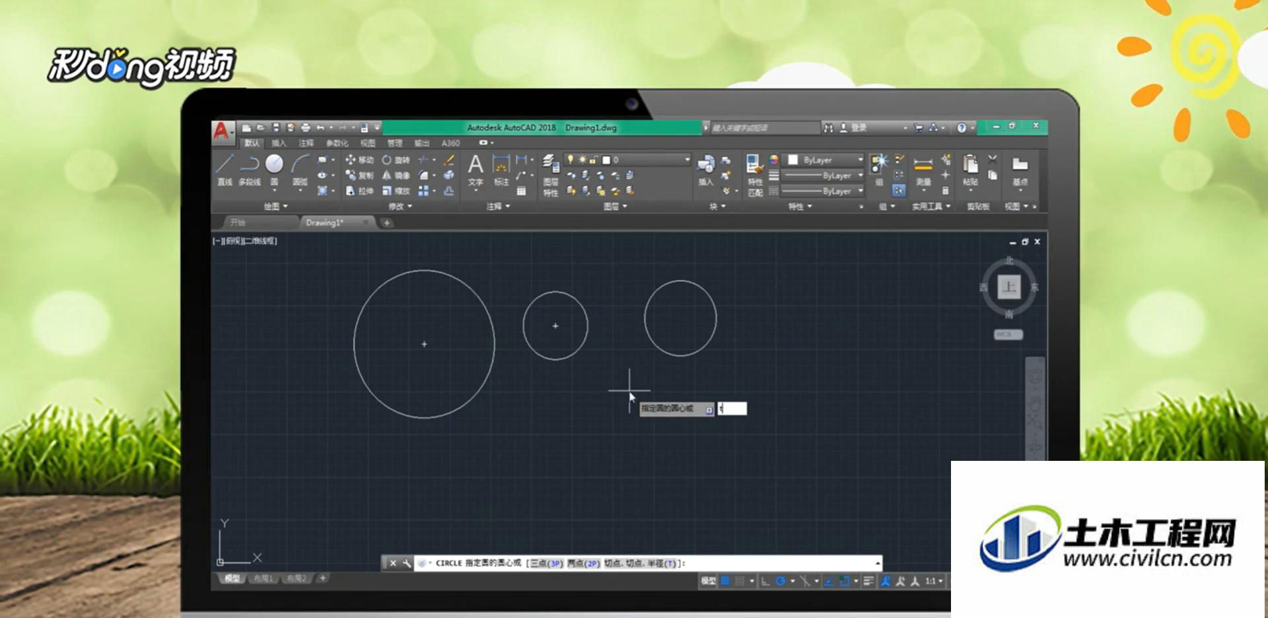
Task: Open the 参数化 (Parametric) ribbon tab
Action: pos(337,143)
